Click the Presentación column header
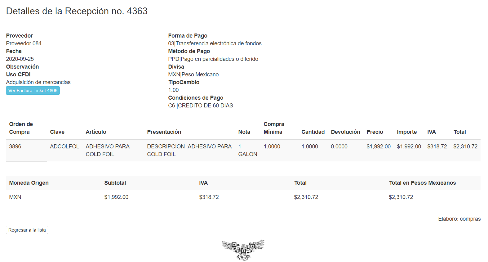488x262 pixels. coord(164,132)
